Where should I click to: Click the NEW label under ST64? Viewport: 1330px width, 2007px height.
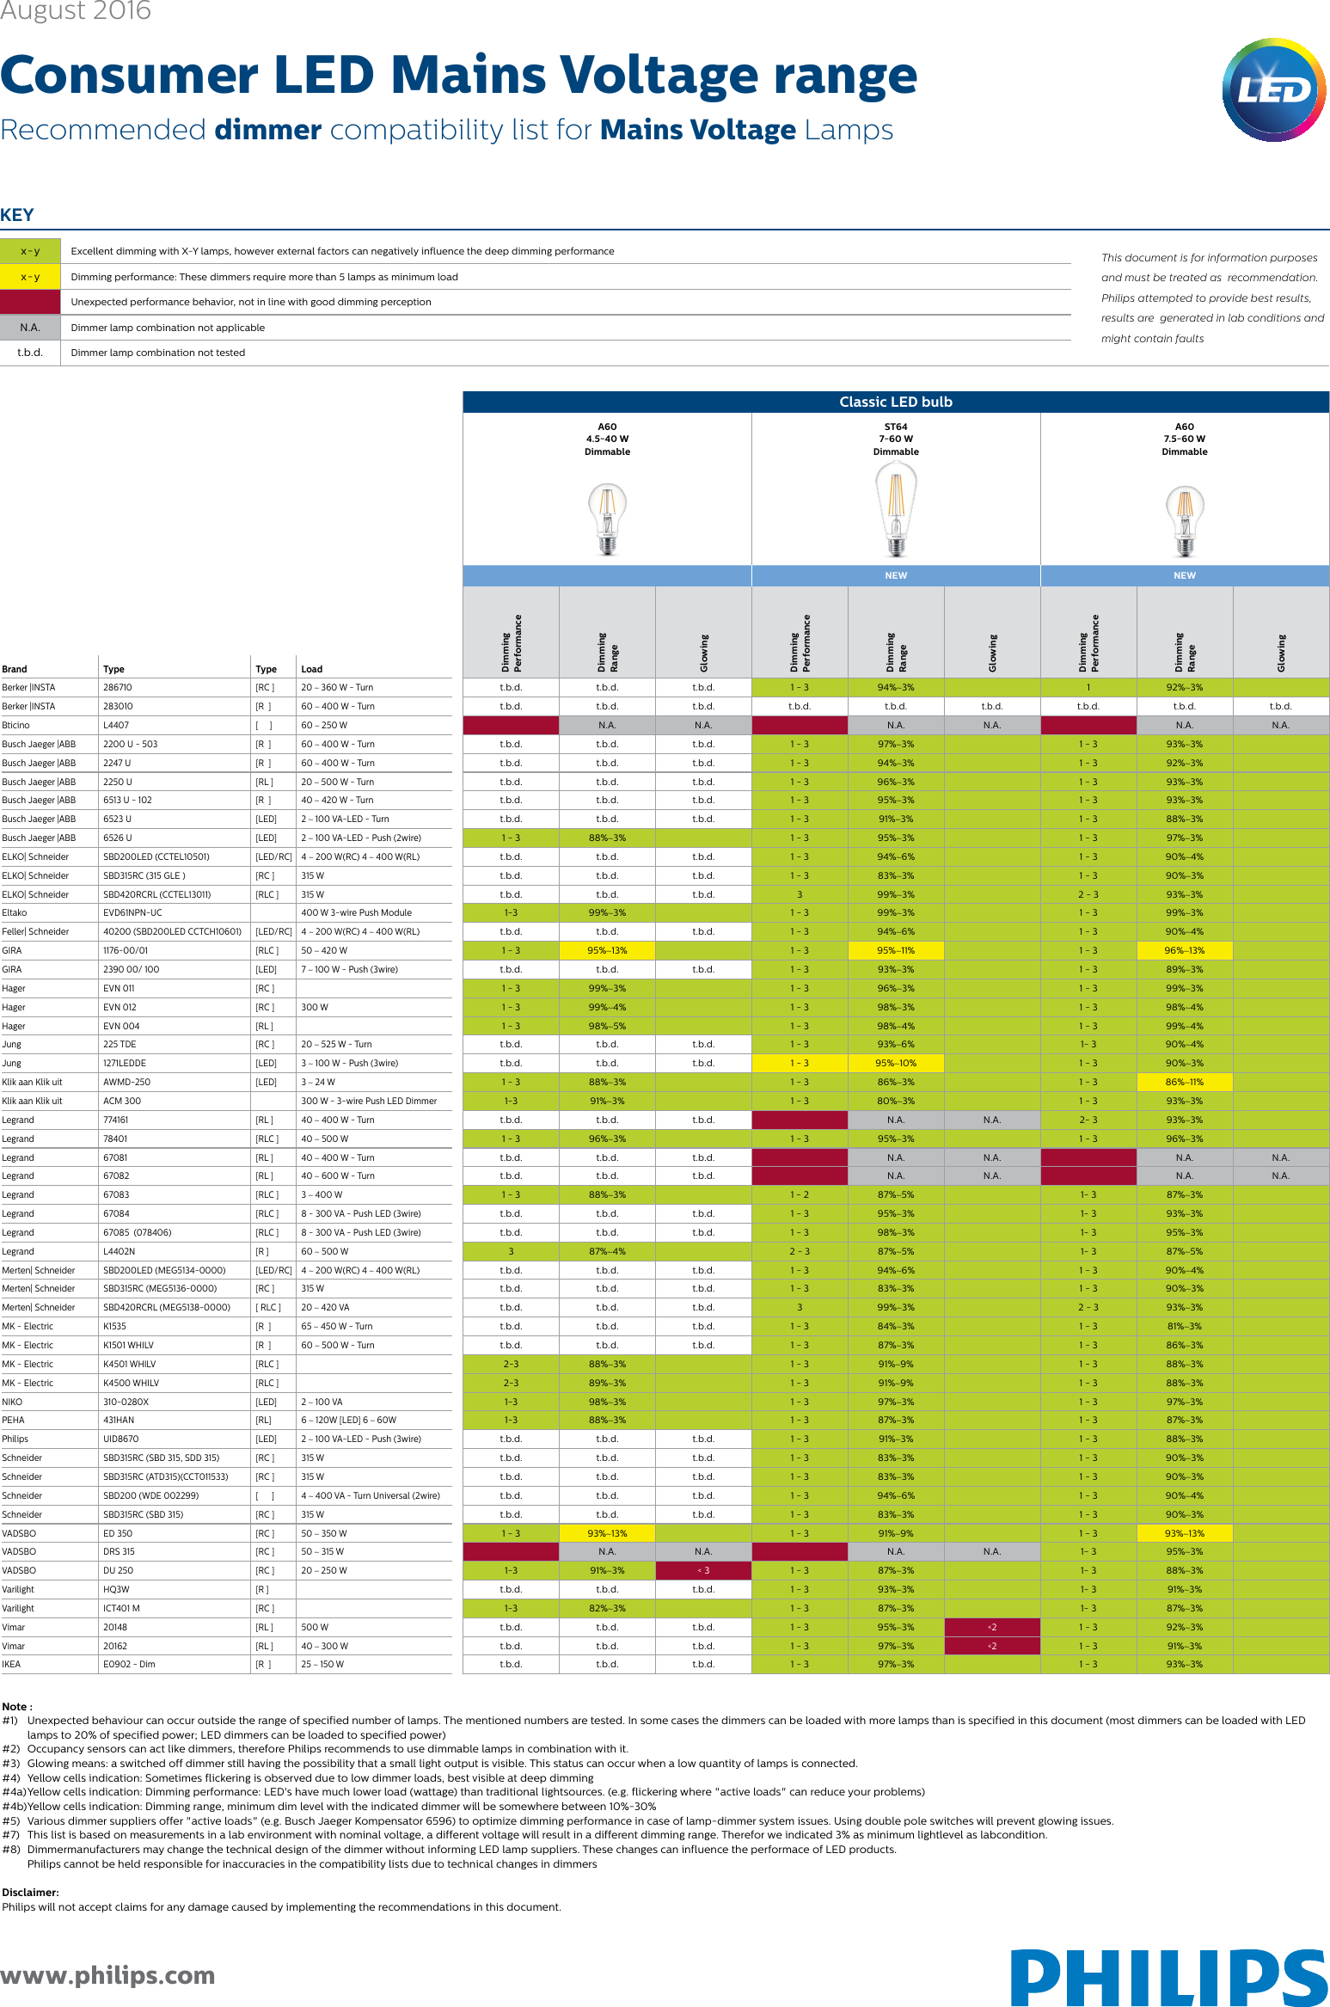coord(896,575)
